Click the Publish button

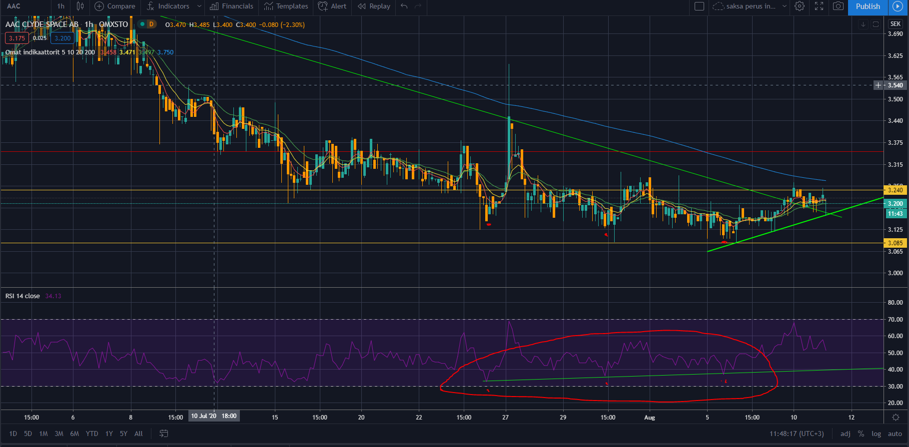tap(868, 6)
